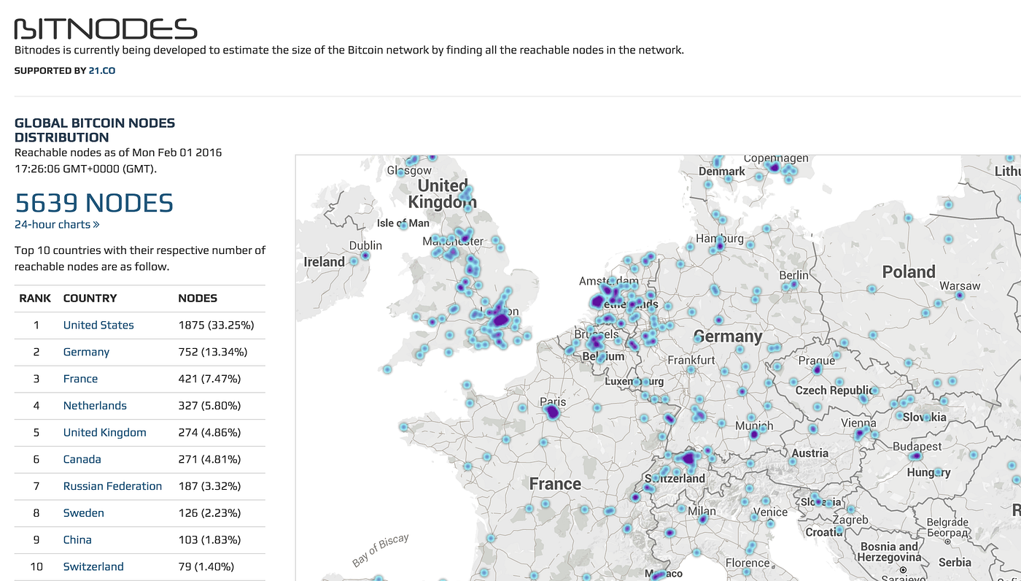The image size is (1021, 581).
Task: Open the China country link
Action: pos(77,539)
